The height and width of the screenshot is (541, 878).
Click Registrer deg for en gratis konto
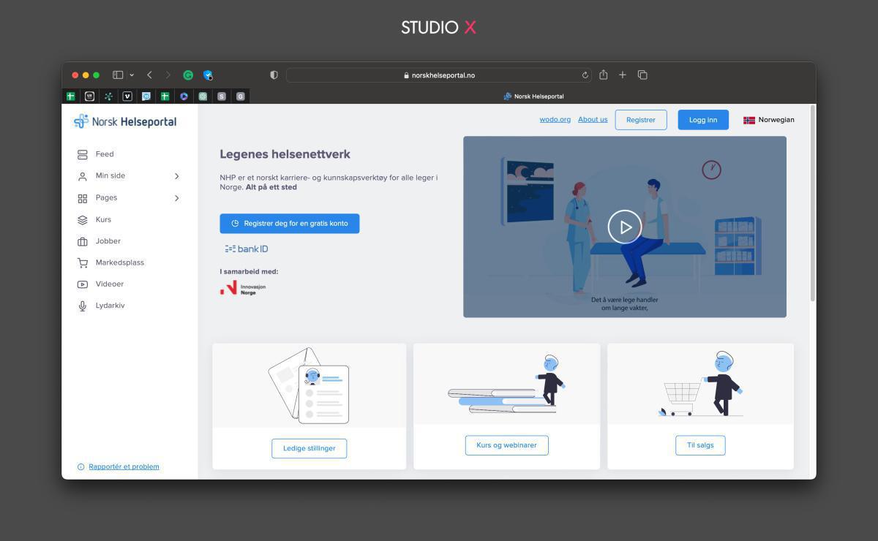(x=289, y=223)
